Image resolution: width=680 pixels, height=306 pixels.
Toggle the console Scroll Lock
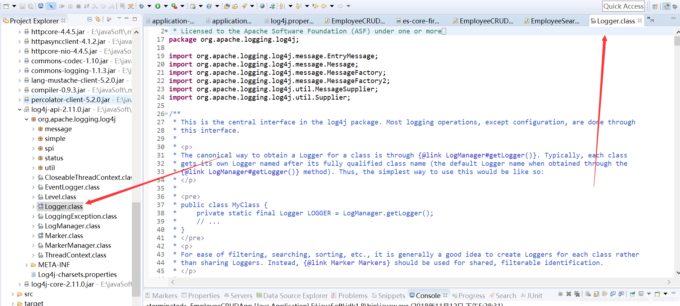pos(596,294)
